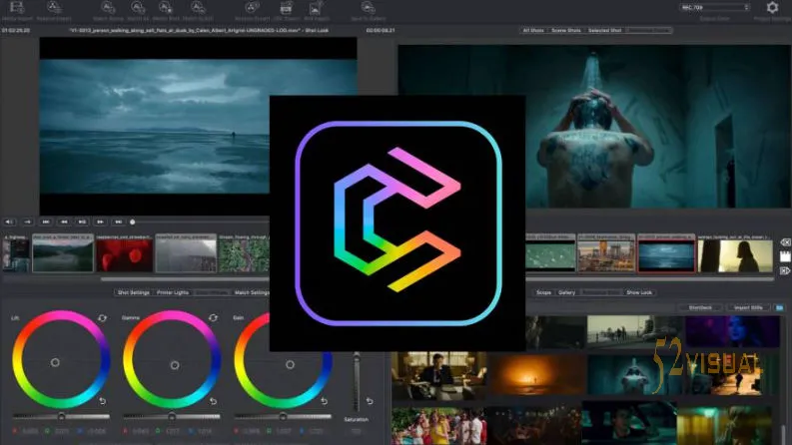Click the Gain wheel center point
This screenshot has height=445, width=792.
click(290, 364)
